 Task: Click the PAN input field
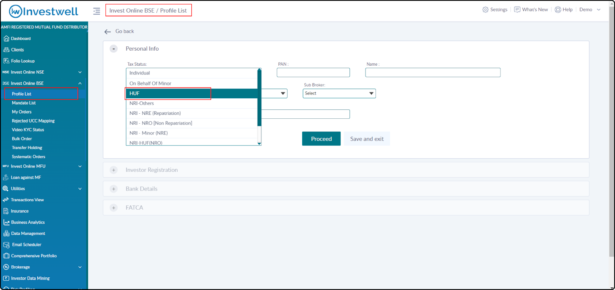313,73
